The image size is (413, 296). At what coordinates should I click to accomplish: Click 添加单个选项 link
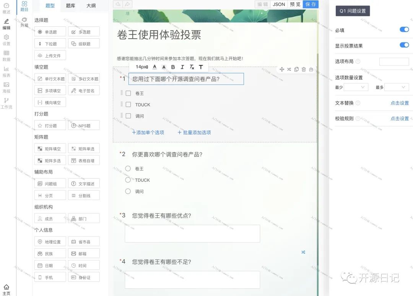(148, 132)
